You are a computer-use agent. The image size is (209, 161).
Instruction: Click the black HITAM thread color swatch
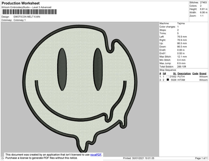[168, 80]
